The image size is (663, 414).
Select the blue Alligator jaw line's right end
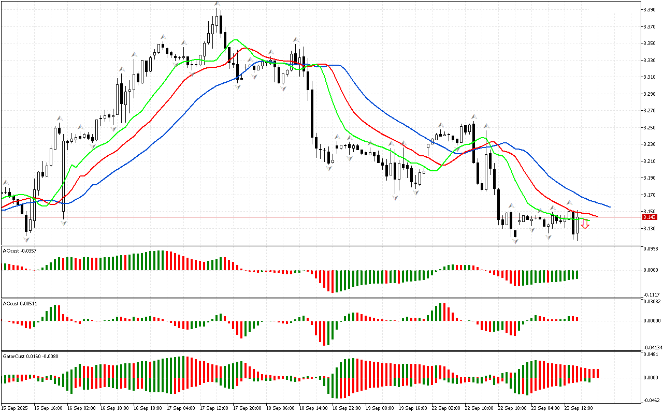(x=609, y=206)
